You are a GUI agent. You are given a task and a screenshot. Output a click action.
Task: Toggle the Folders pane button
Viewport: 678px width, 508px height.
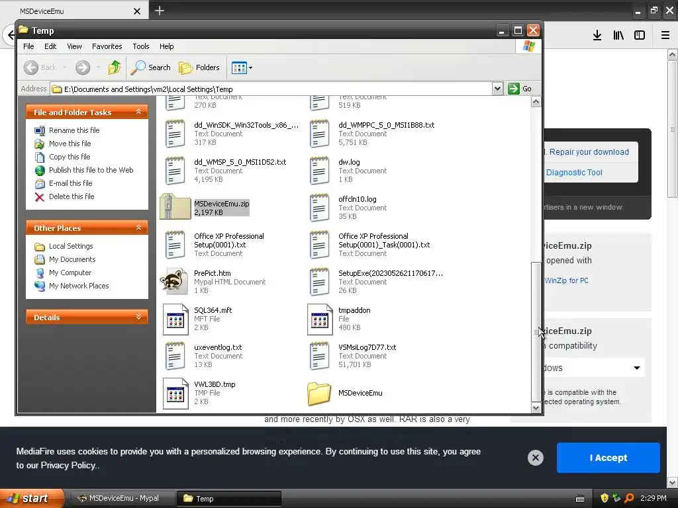199,67
